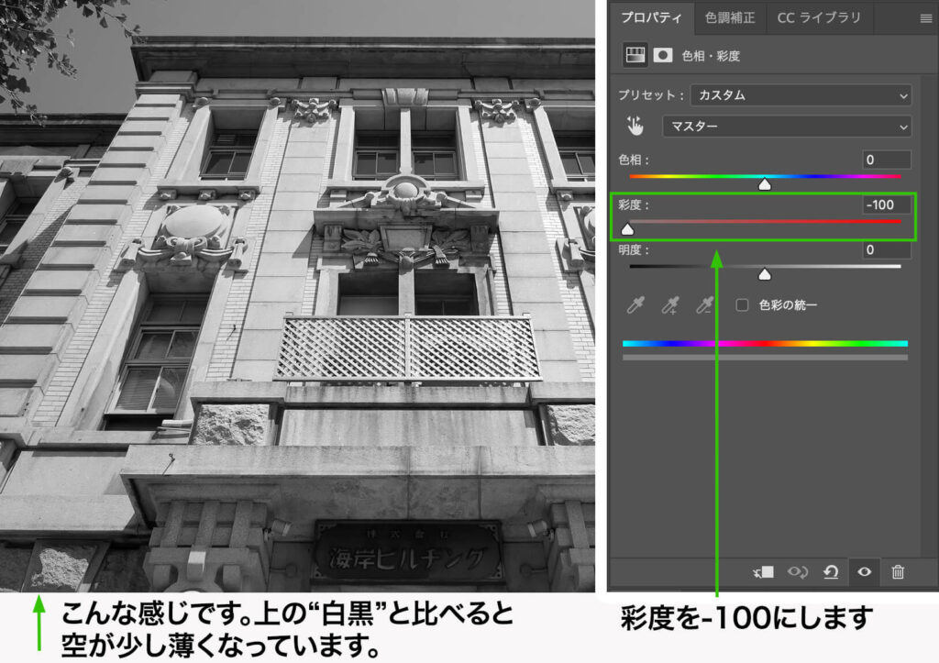Open the マスター channel dropdown
Screen dimensions: 939x663
(786, 127)
